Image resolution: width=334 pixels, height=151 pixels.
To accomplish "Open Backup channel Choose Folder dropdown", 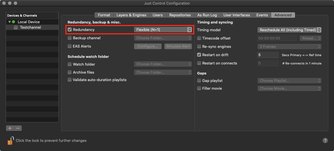I will [163, 38].
